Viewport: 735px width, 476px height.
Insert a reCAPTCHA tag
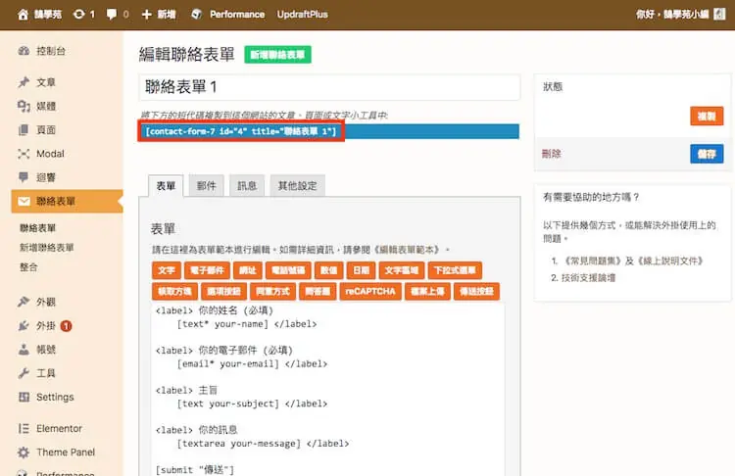370,292
